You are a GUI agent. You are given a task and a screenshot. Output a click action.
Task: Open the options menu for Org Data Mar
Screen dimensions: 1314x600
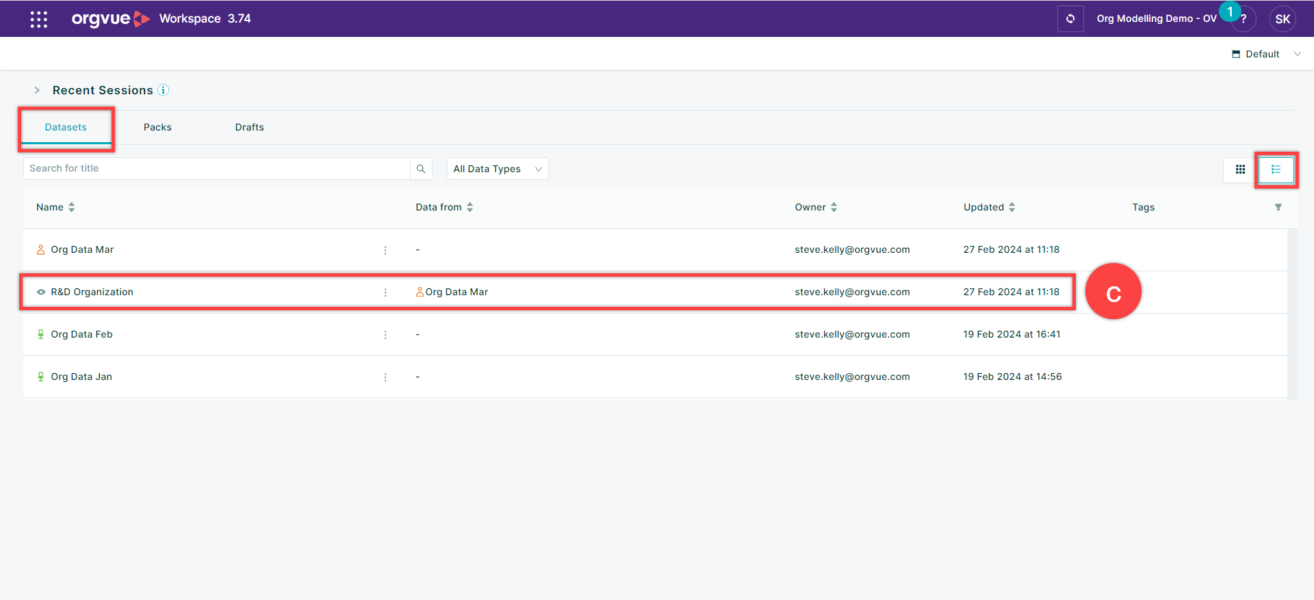[385, 250]
